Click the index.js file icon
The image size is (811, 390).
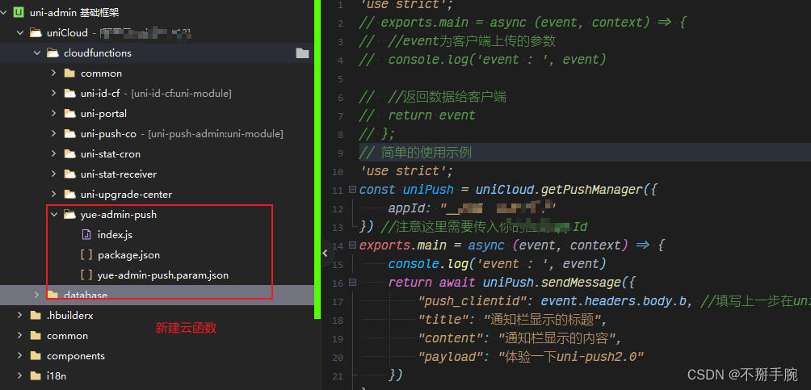click(x=86, y=235)
